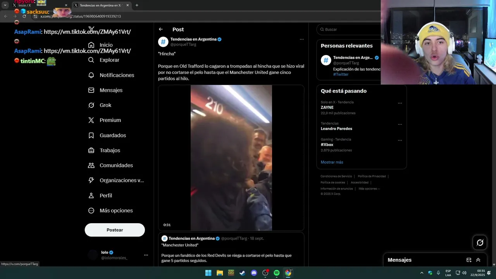Select Tendencias en Argentina en X tab
Screen dimensions: 496x279
102,5
